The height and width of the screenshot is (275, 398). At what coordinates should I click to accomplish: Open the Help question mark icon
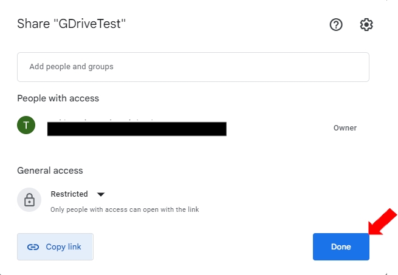(x=336, y=24)
